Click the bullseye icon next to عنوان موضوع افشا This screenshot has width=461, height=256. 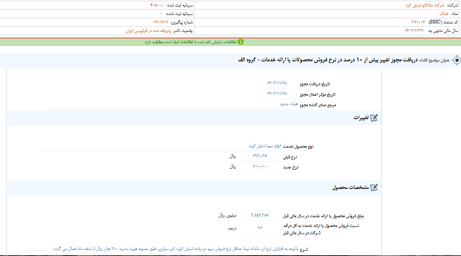tap(457, 60)
